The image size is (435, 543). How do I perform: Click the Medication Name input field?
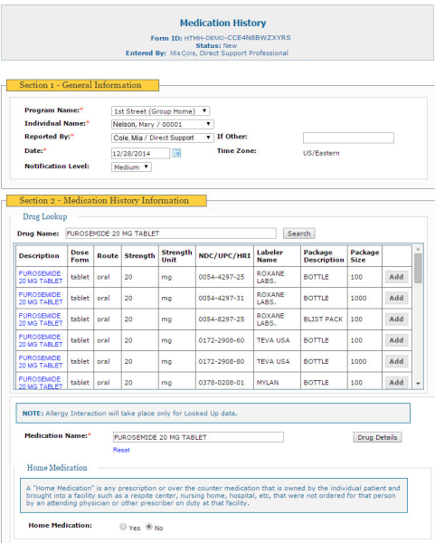198,437
